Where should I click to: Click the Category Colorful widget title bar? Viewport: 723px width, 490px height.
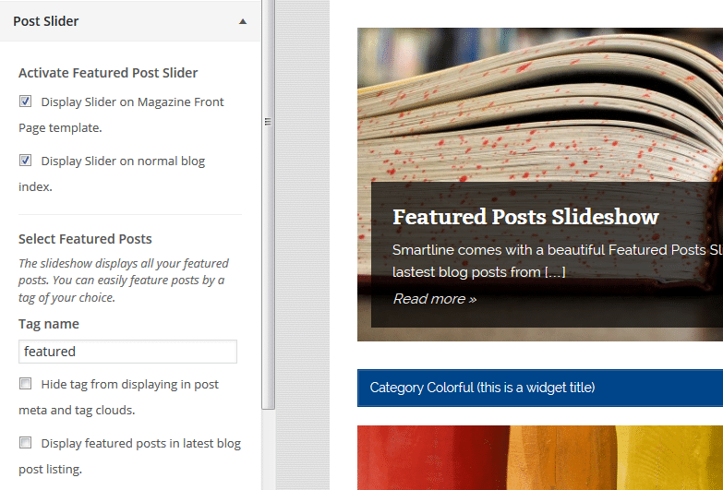tap(540, 388)
